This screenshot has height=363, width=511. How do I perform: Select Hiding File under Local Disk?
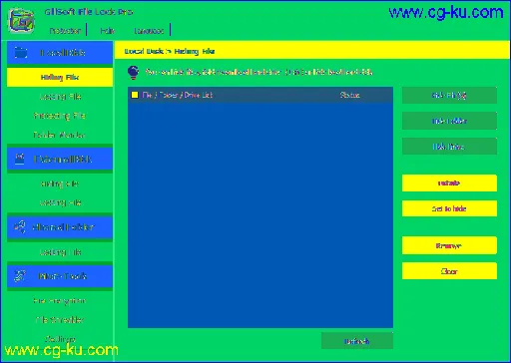(60, 77)
